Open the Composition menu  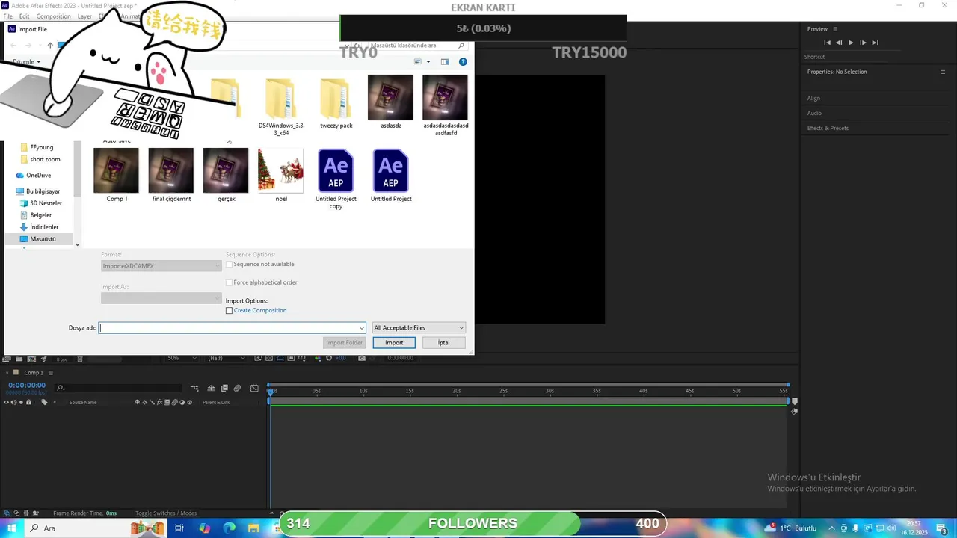[53, 16]
